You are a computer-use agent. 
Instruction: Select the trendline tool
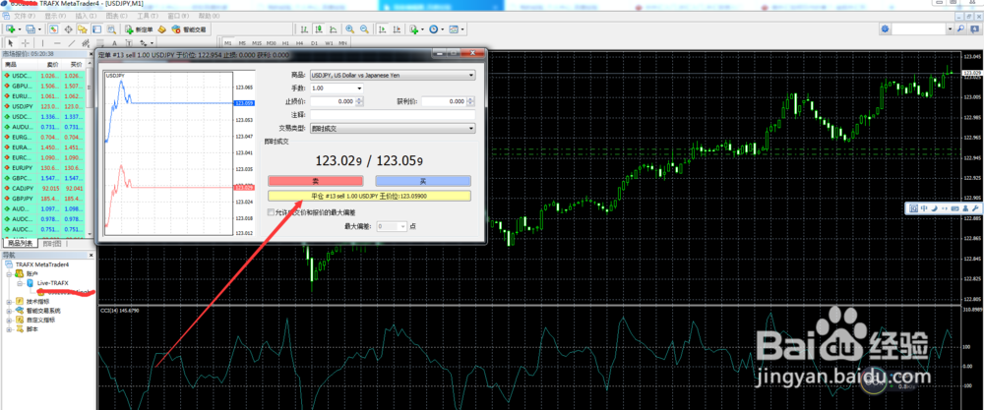(72, 43)
